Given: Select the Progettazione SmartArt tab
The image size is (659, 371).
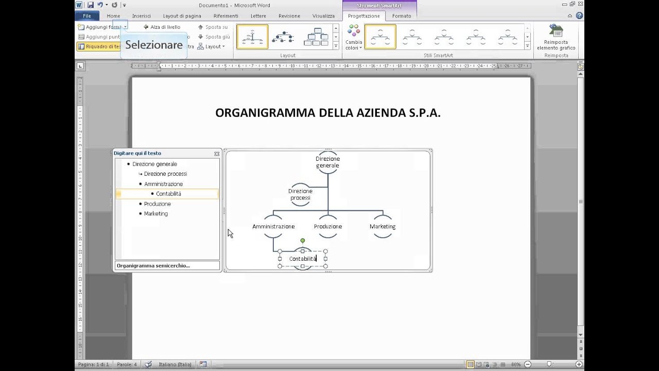Looking at the screenshot, I should [363, 16].
